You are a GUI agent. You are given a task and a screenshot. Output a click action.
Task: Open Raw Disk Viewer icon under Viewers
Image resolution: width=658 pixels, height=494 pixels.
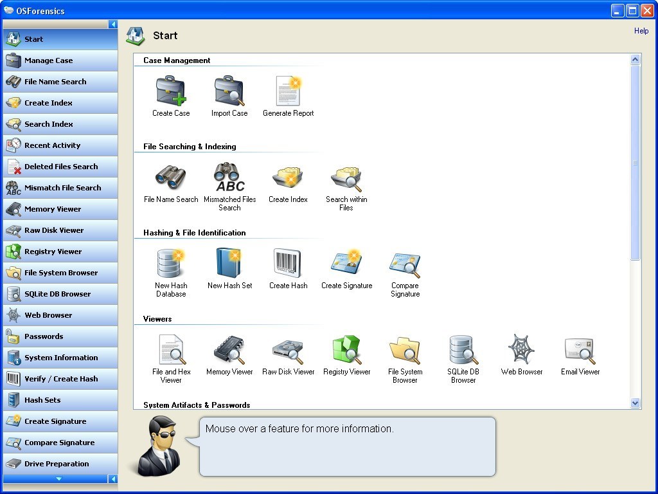click(x=288, y=351)
